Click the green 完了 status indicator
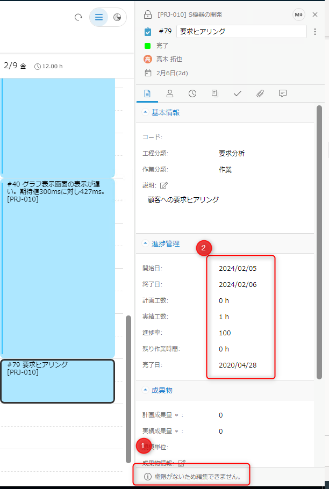 tap(148, 46)
